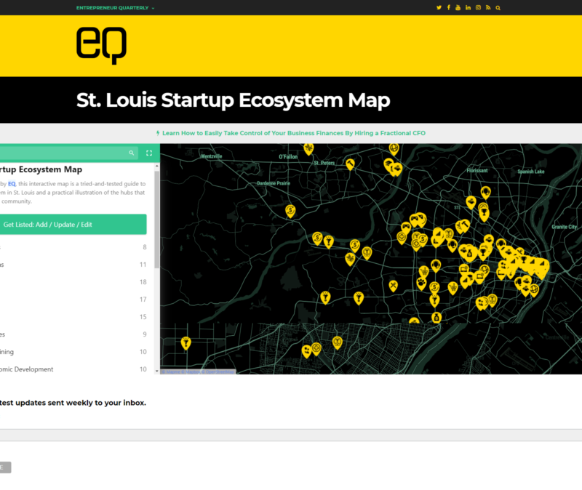Select the globe marker northeast of St. Peters
This screenshot has height=490, width=582.
394,149
